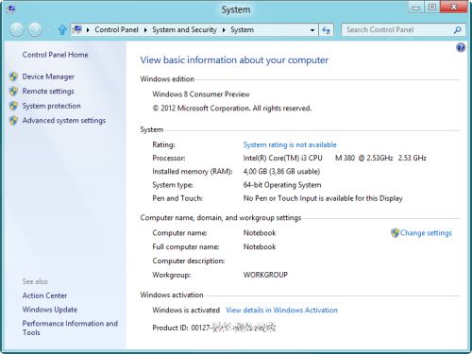
Task: Select Control Panel breadcrumb item
Action: click(x=116, y=29)
